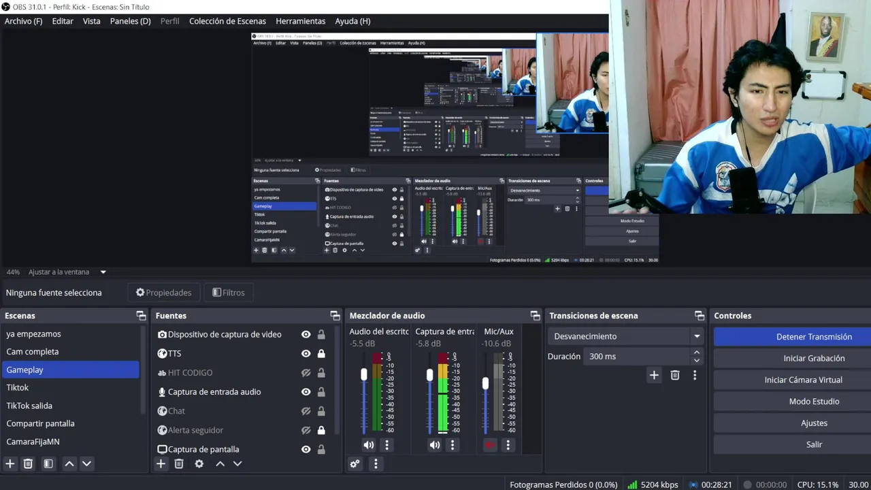Lock Dispositivo de captura de video source
Image resolution: width=871 pixels, height=490 pixels.
pyautogui.click(x=321, y=334)
